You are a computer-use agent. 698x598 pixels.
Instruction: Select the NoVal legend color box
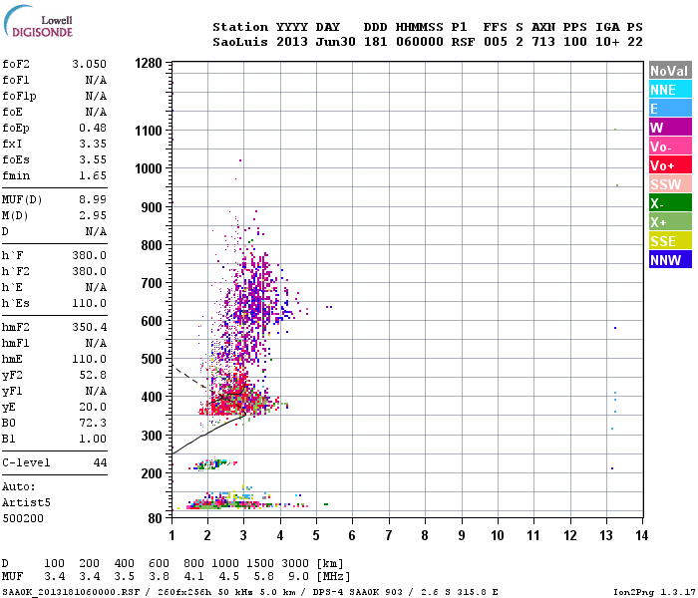tap(670, 71)
